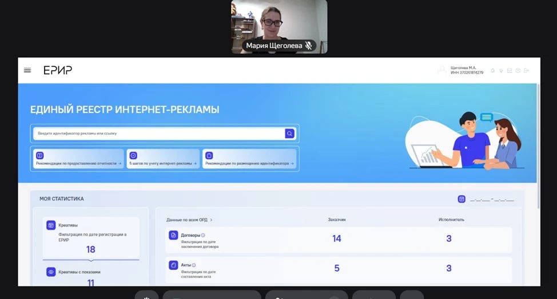
Task: Click the Исполнитель column header
Action: [451, 220]
